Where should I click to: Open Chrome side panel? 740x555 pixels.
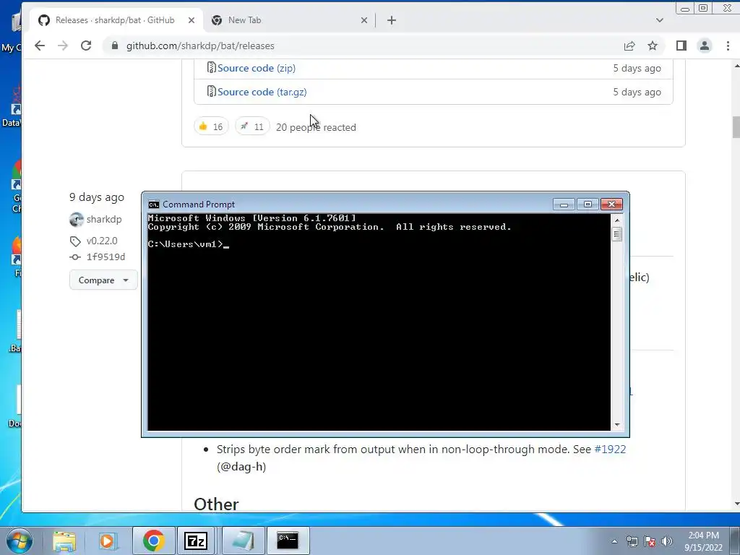click(x=681, y=46)
